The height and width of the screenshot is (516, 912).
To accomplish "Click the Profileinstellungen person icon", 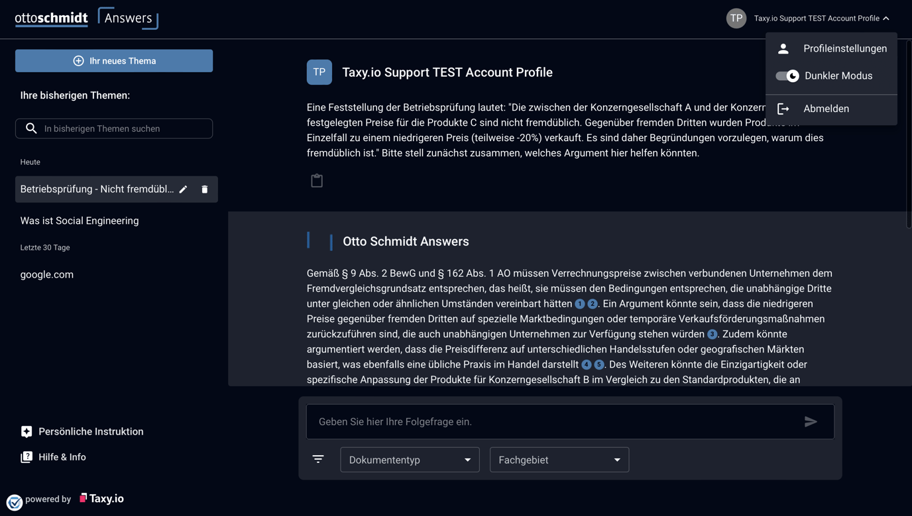I will click(783, 48).
